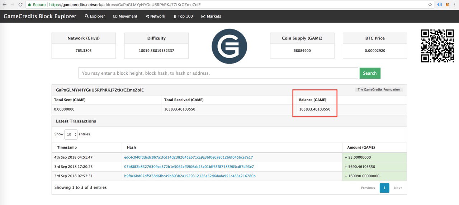Click the BTC Price value 0.00002920
The image size is (459, 205).
click(375, 51)
